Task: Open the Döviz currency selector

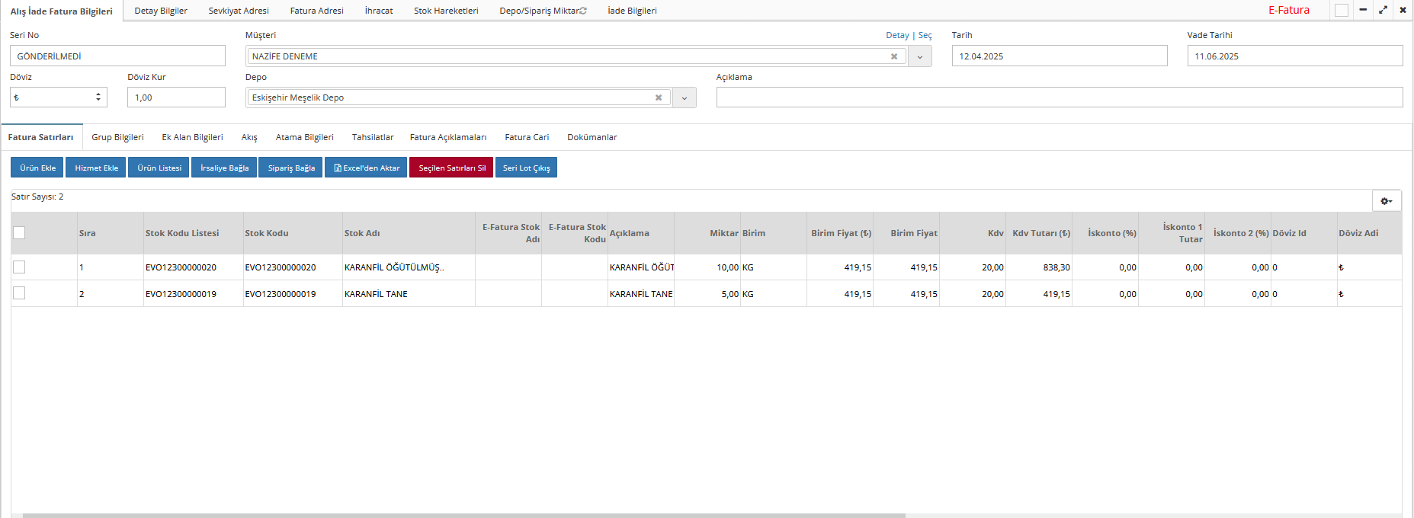Action: (59, 98)
